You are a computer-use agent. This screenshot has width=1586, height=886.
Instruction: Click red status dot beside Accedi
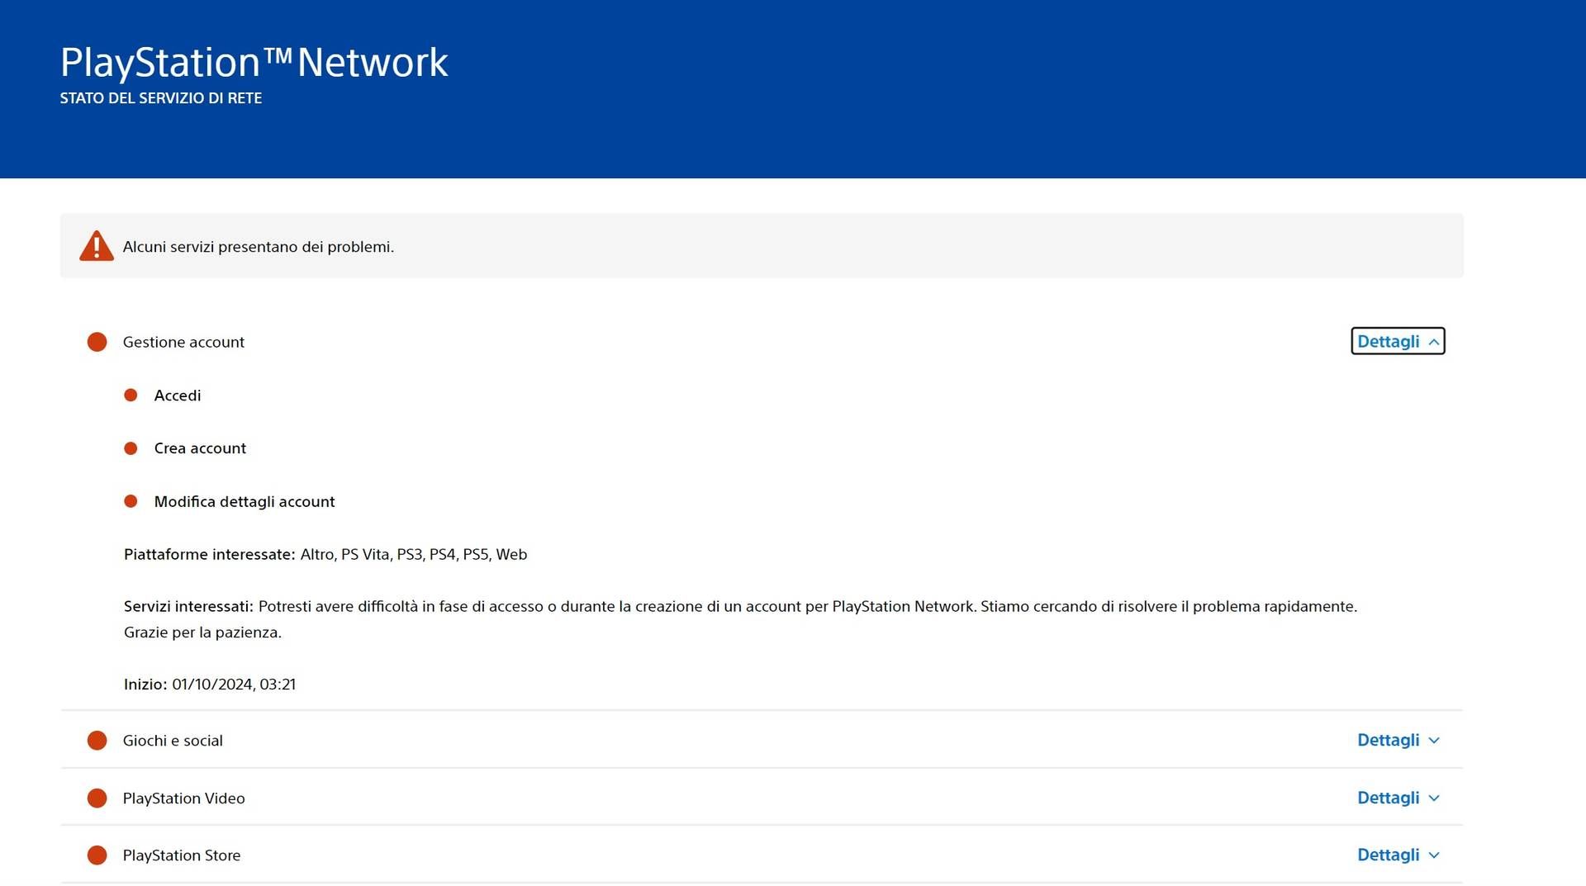point(131,396)
